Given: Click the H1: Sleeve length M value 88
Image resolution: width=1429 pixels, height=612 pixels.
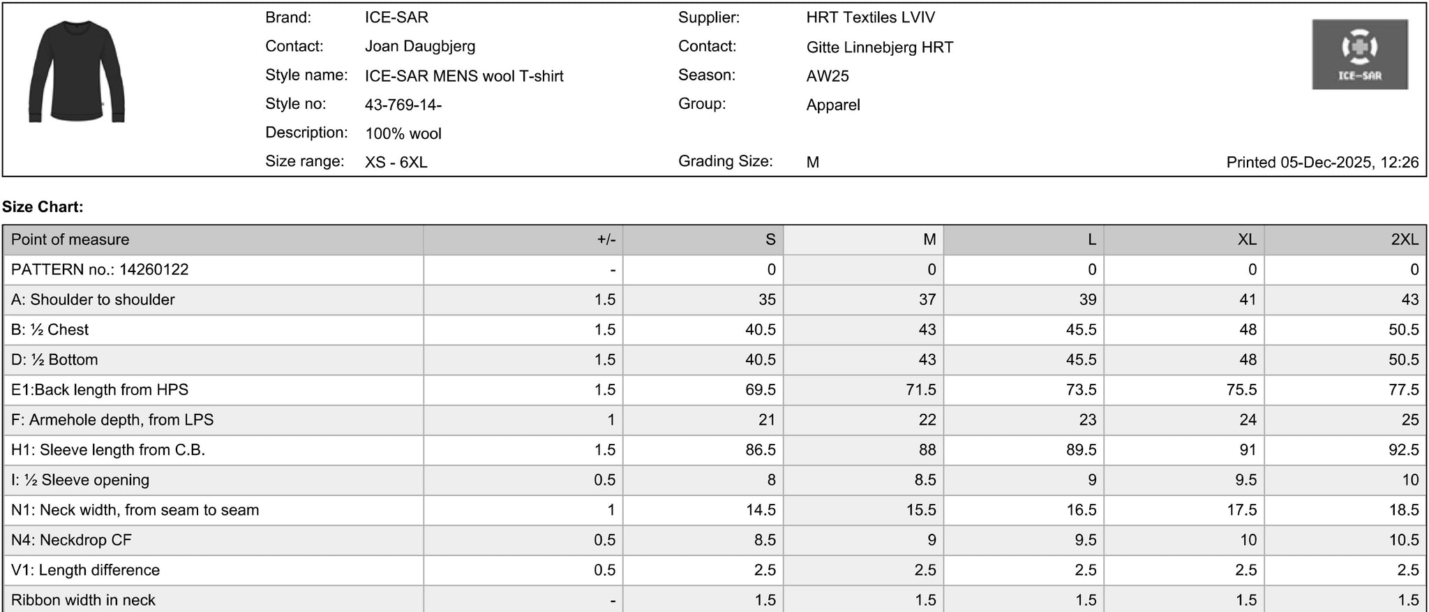Looking at the screenshot, I should tap(927, 450).
